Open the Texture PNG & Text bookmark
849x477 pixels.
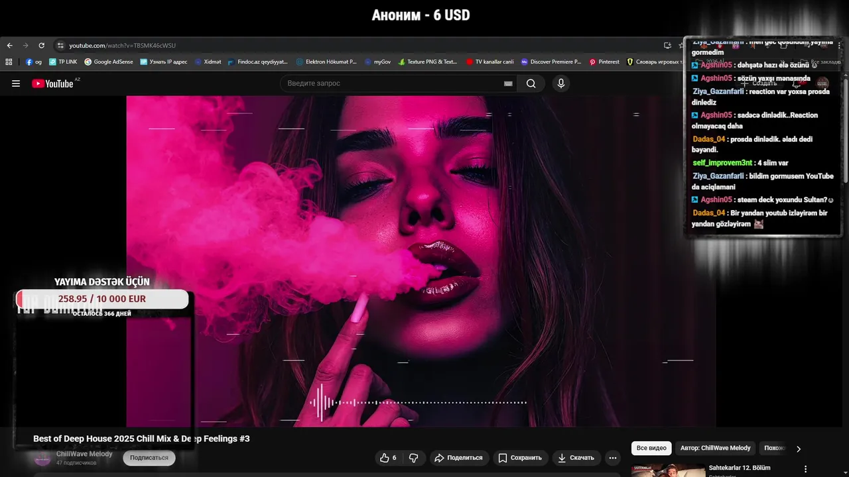tap(428, 62)
